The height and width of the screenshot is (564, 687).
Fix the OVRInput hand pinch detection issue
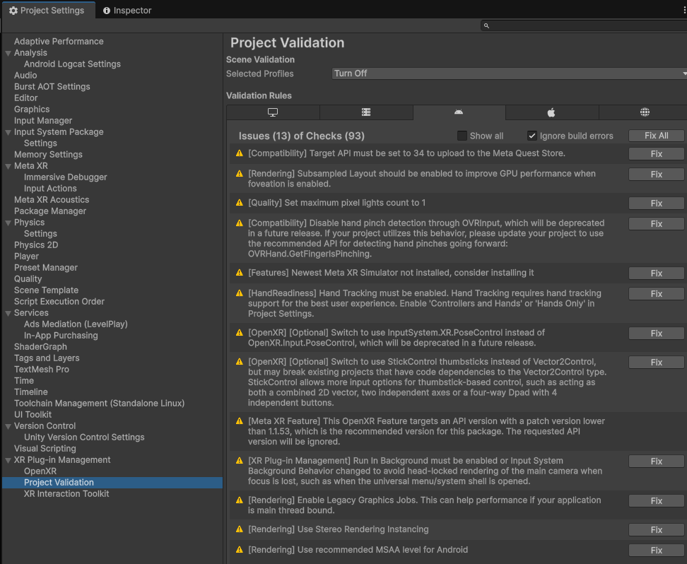coord(656,224)
